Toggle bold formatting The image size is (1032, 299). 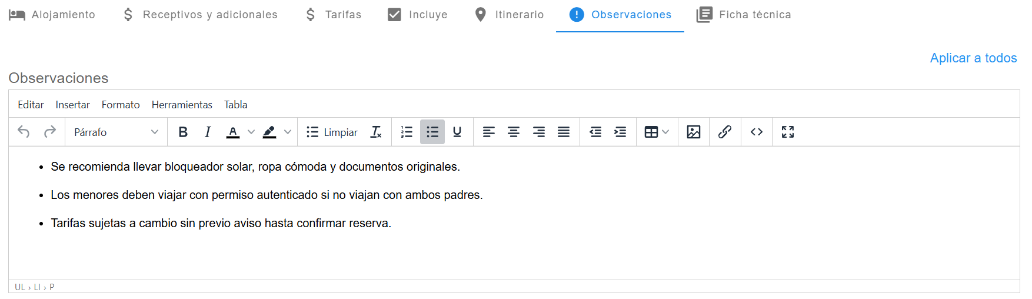coord(183,132)
